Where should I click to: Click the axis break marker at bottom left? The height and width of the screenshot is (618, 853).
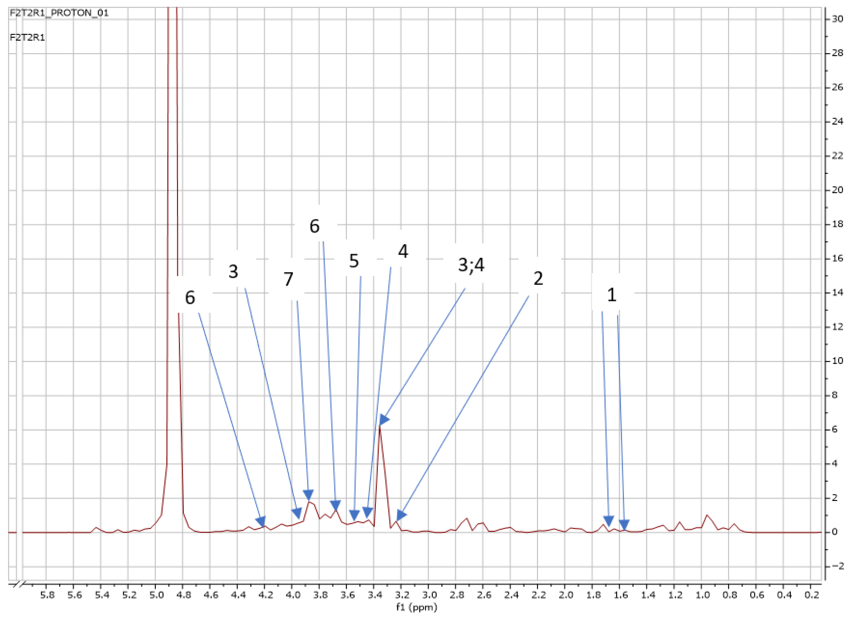tap(19, 584)
